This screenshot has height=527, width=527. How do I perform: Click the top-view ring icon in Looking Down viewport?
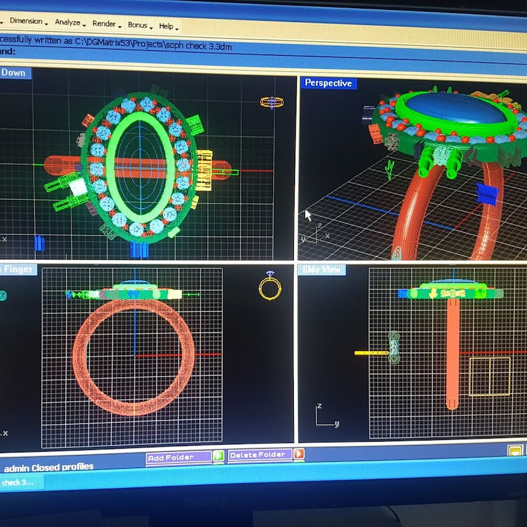tap(271, 102)
